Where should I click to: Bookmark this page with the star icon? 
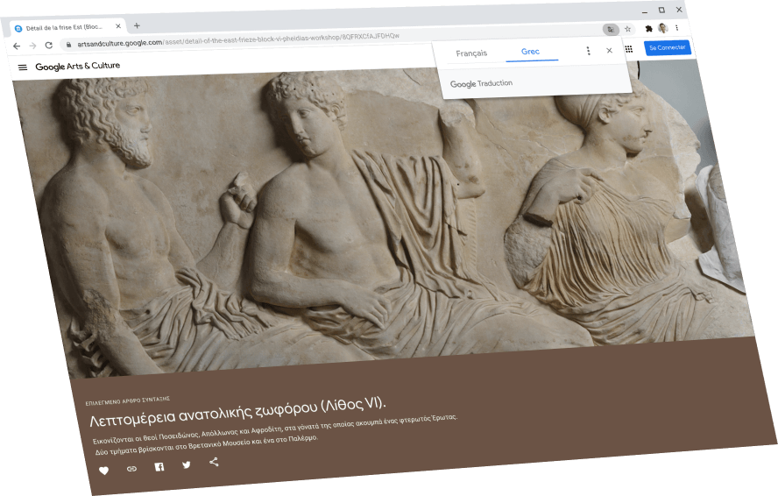[627, 29]
